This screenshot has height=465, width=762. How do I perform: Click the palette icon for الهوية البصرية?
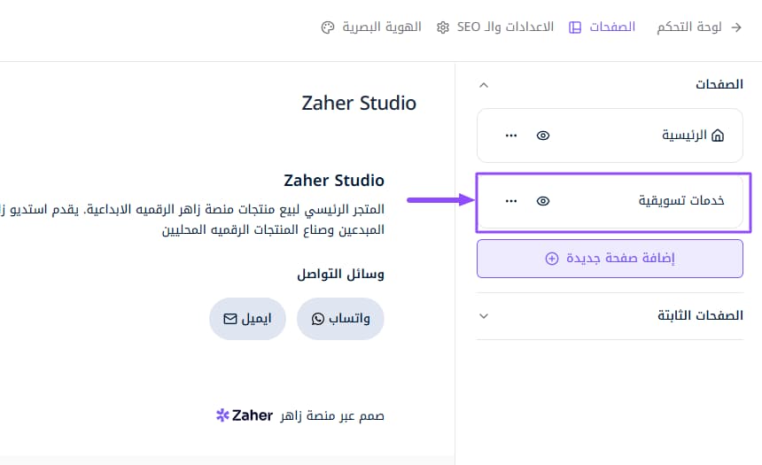327,27
